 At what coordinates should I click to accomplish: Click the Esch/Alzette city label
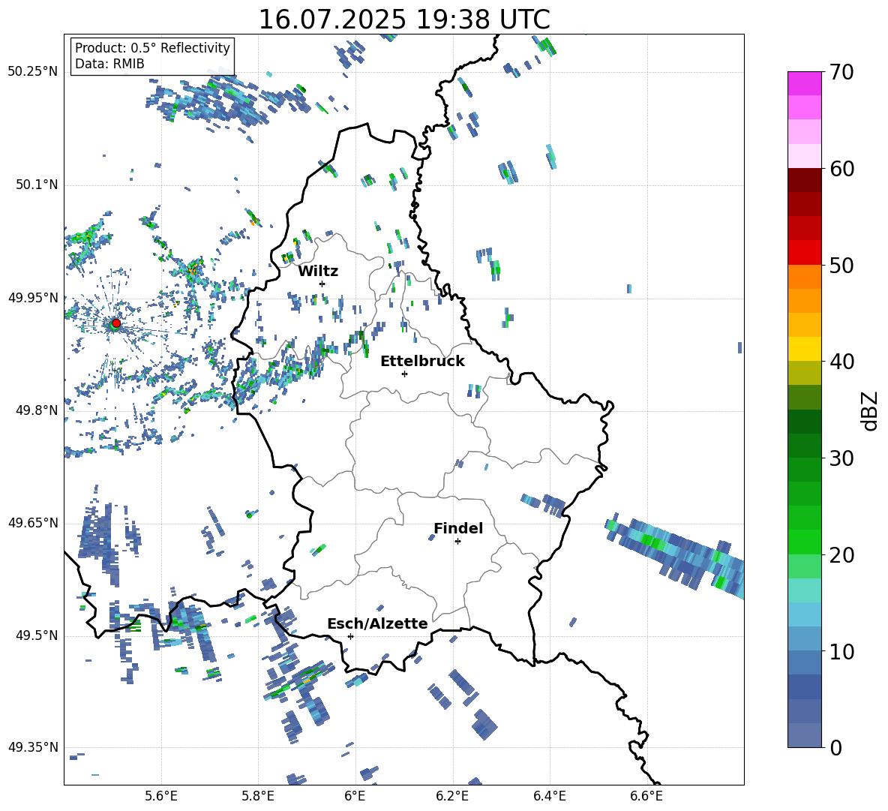point(377,623)
